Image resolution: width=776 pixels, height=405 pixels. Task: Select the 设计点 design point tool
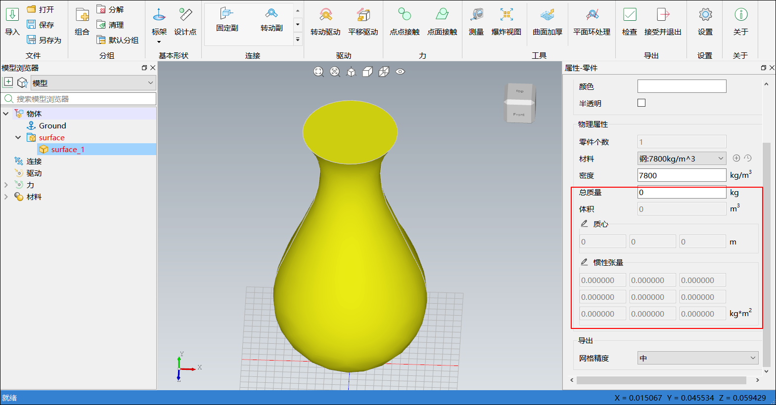click(185, 21)
